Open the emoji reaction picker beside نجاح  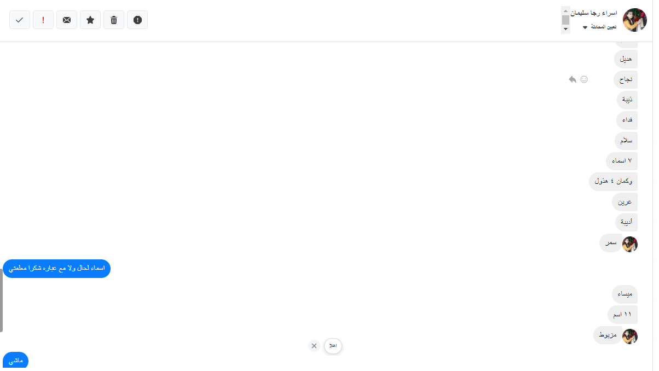(584, 79)
